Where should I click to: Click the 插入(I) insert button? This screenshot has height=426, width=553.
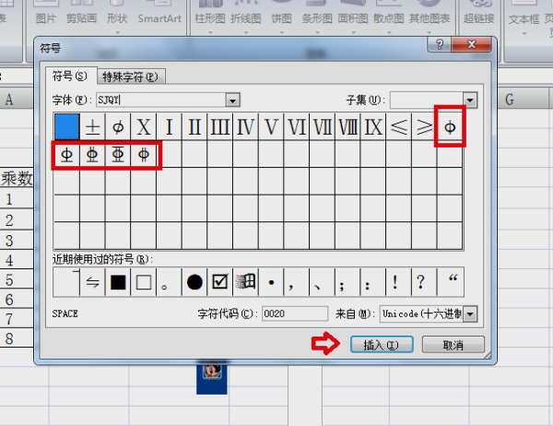pyautogui.click(x=382, y=345)
